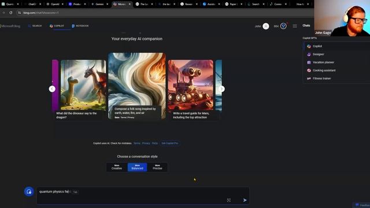This screenshot has height=208, width=370.
Task: Open the Cooking assistant GPT
Action: tap(336, 70)
